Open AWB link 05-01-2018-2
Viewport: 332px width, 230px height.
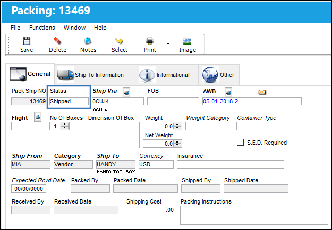(220, 101)
